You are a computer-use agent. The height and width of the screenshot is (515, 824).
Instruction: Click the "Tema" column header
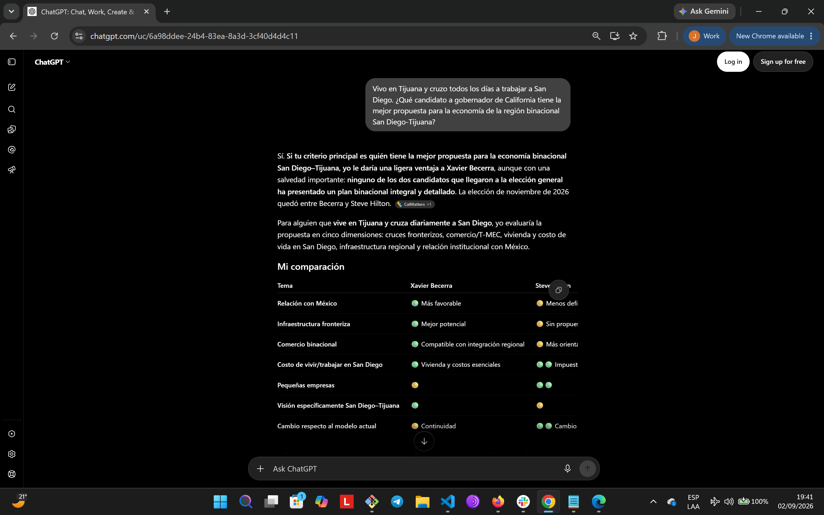pyautogui.click(x=285, y=286)
